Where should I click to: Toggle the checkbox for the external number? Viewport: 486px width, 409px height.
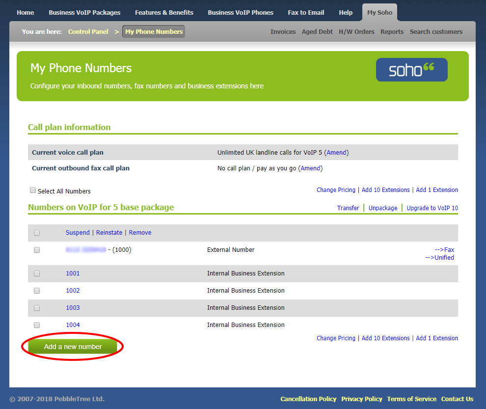pyautogui.click(x=37, y=250)
